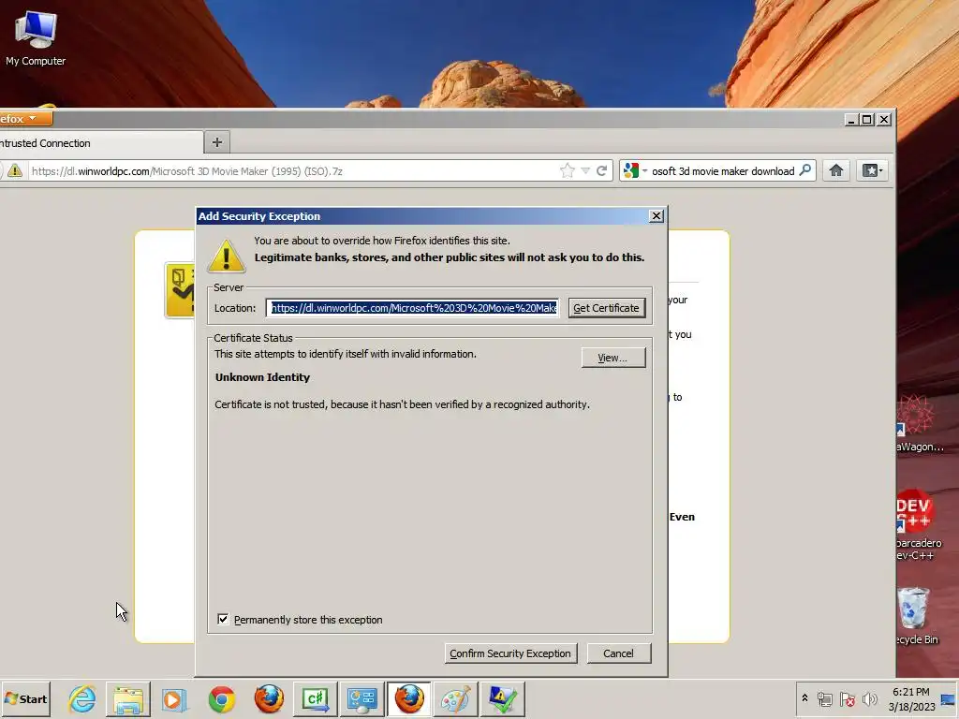Open Paint from the taskbar
The image size is (959, 719).
point(456,698)
